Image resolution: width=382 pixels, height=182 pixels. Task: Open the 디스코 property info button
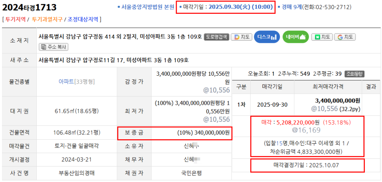(267, 37)
